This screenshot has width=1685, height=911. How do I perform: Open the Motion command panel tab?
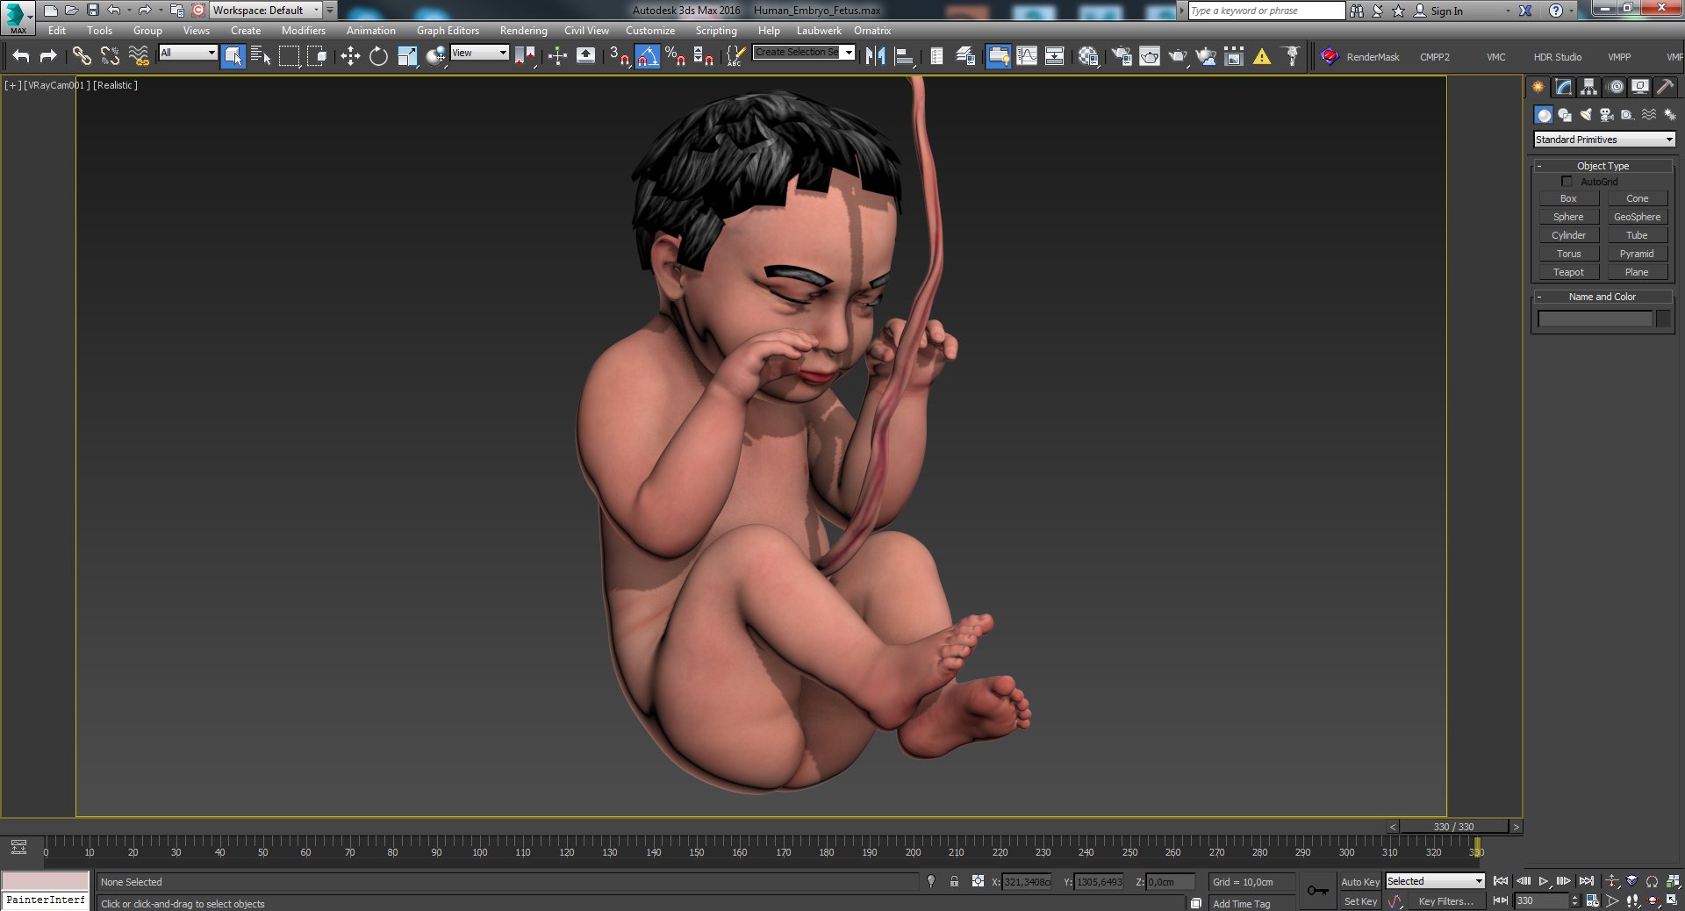[x=1615, y=86]
